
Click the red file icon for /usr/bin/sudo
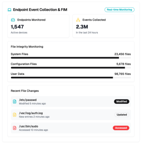point(15,128)
